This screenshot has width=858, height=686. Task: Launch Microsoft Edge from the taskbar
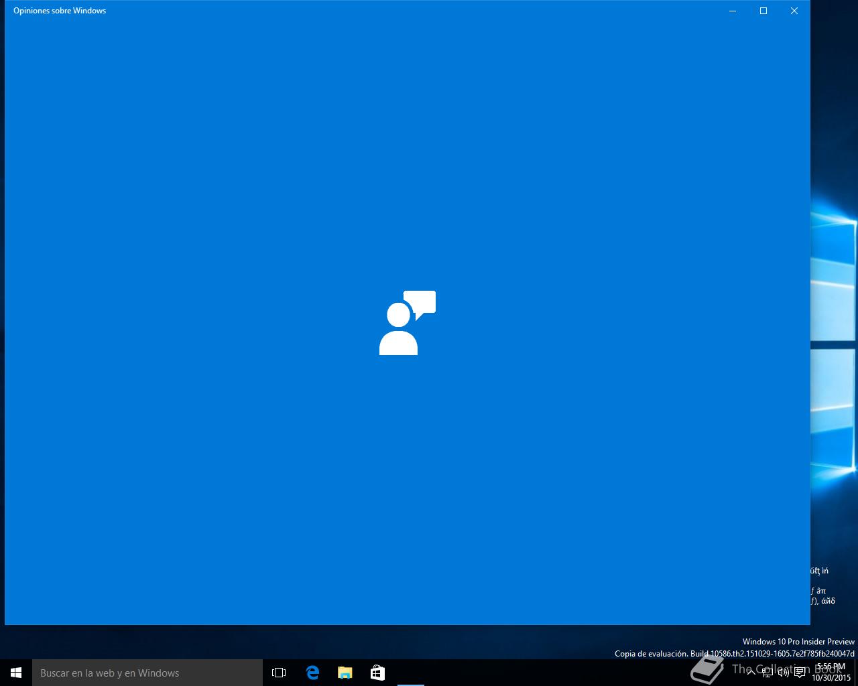(312, 673)
